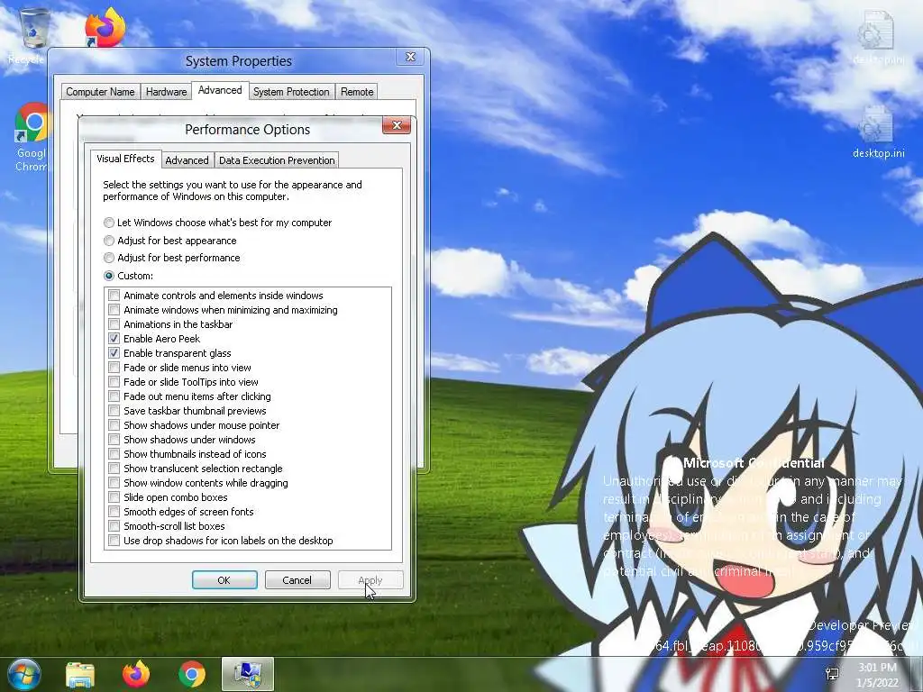This screenshot has height=692, width=923.
Task: Check Slide open combo boxes
Action: coord(114,497)
